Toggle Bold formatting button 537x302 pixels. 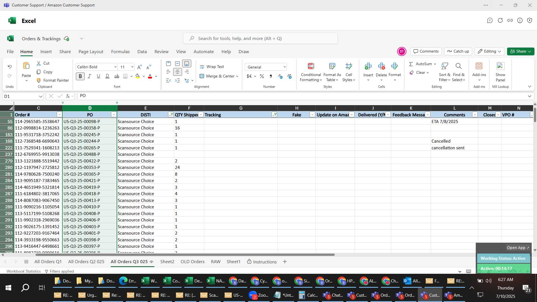pyautogui.click(x=80, y=76)
